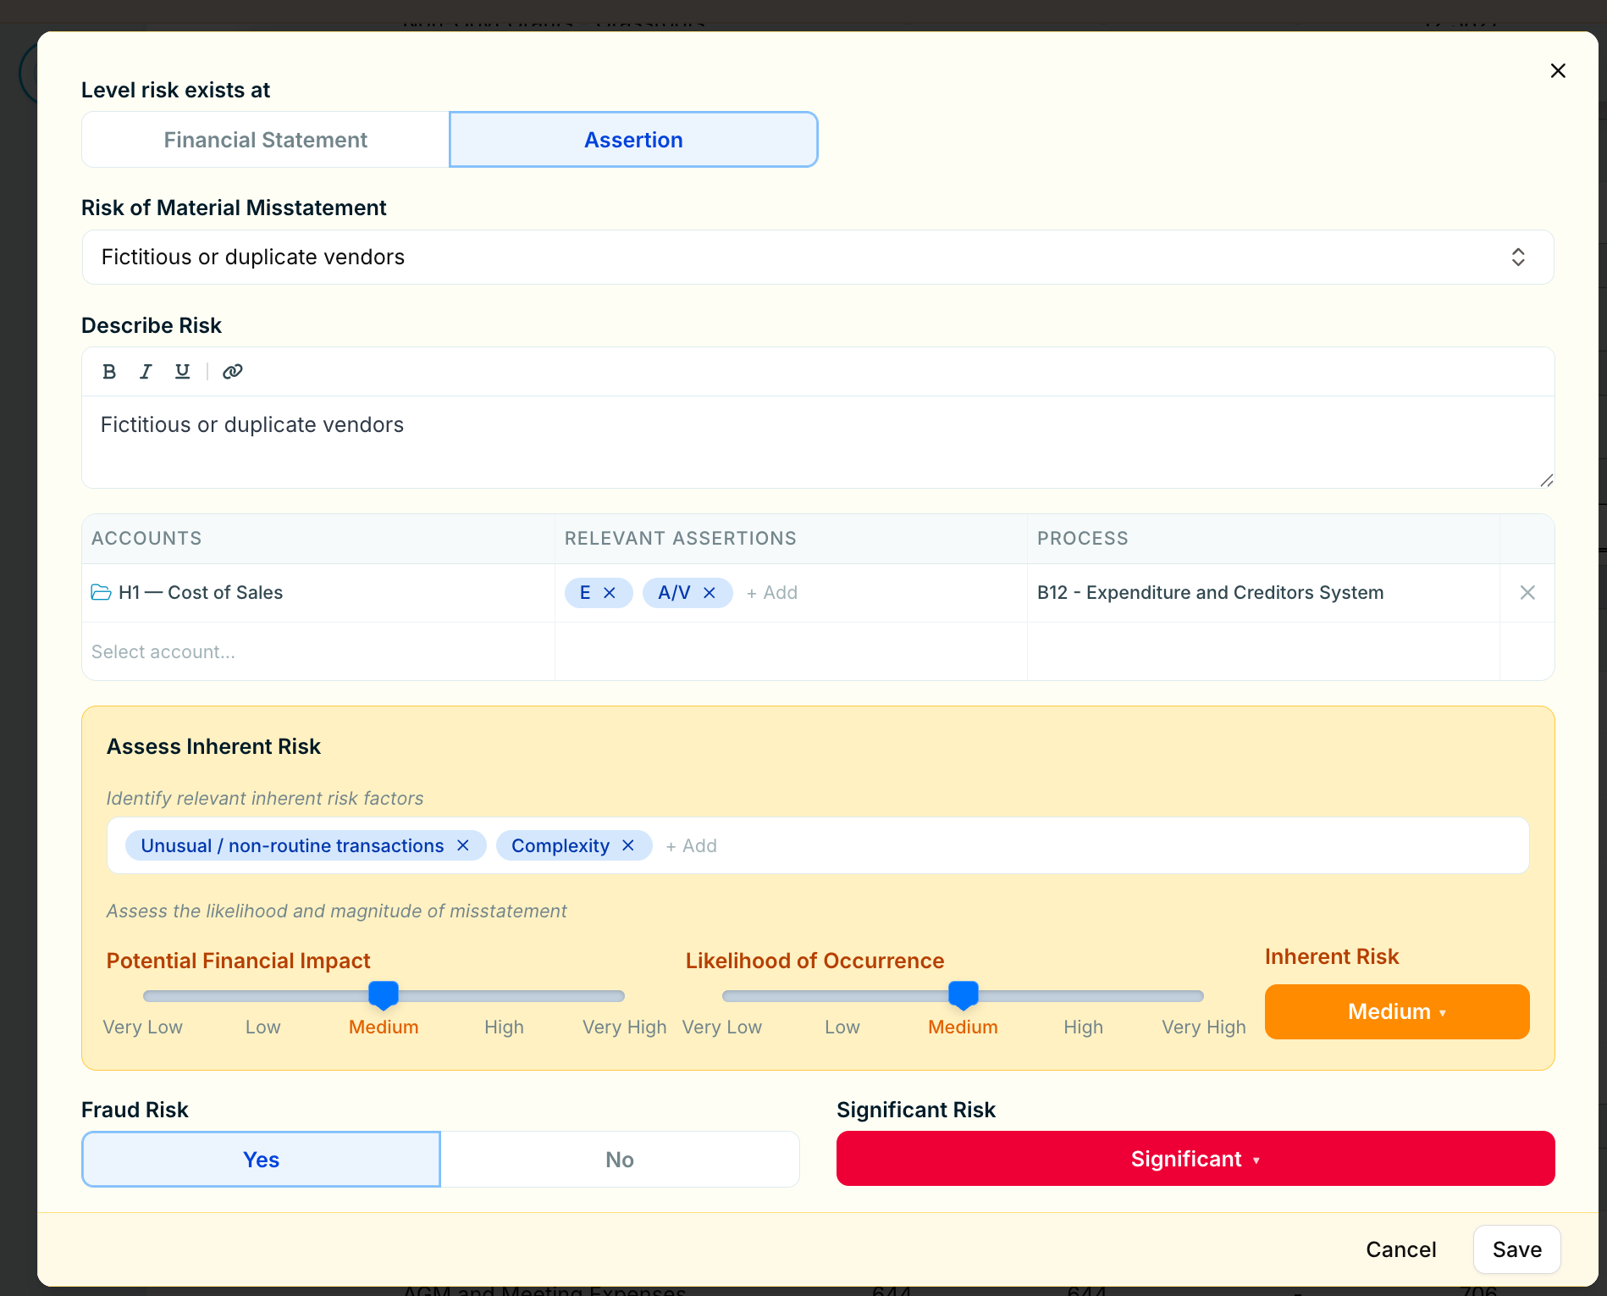Set Likelihood of Occurrence to Very High
1607x1296 pixels.
tap(1204, 1027)
